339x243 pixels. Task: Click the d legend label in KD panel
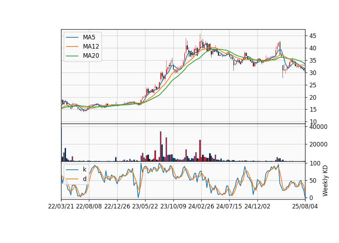click(84, 179)
